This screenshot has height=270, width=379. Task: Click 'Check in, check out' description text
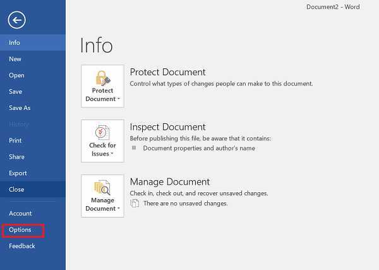pyautogui.click(x=199, y=193)
